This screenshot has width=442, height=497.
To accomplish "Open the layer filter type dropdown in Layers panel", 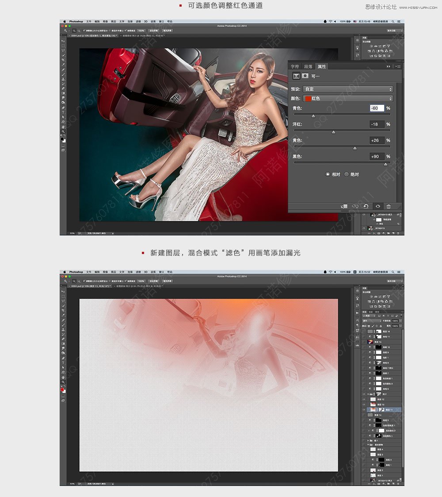I will click(369, 316).
